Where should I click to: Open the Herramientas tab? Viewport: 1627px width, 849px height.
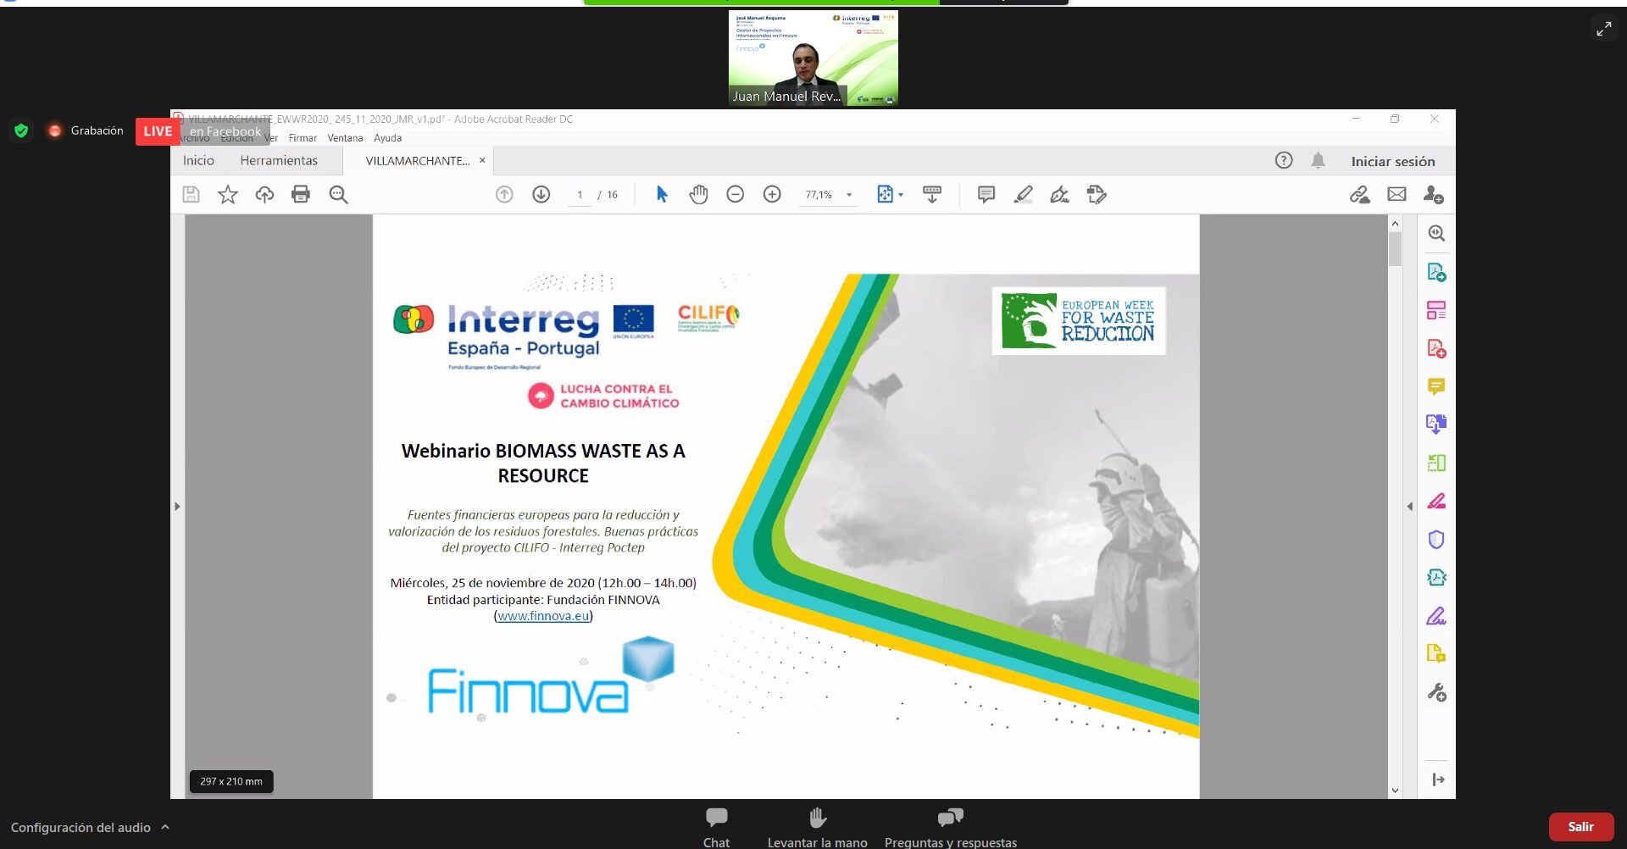pos(279,161)
